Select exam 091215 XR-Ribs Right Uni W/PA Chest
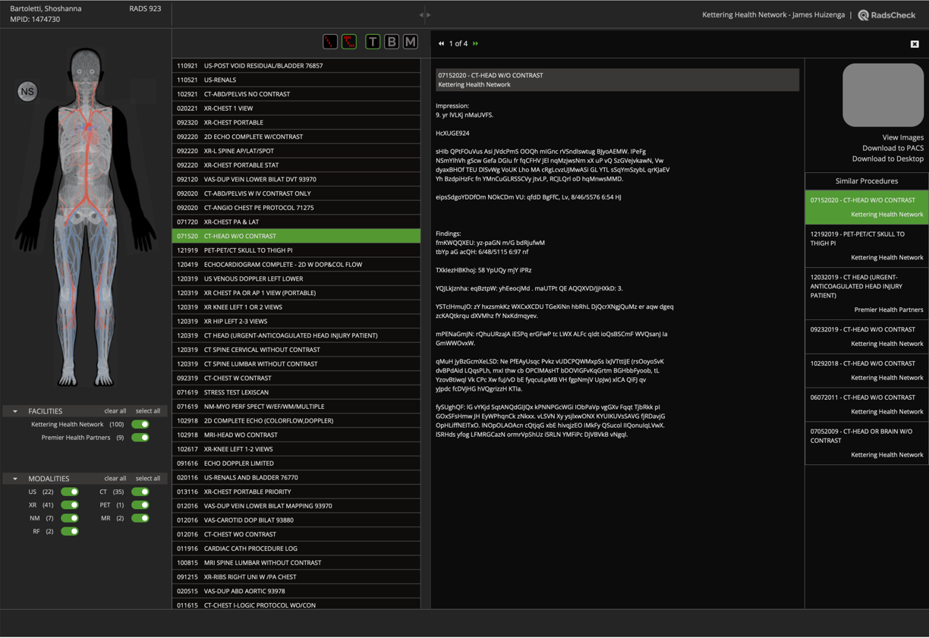 click(x=296, y=577)
